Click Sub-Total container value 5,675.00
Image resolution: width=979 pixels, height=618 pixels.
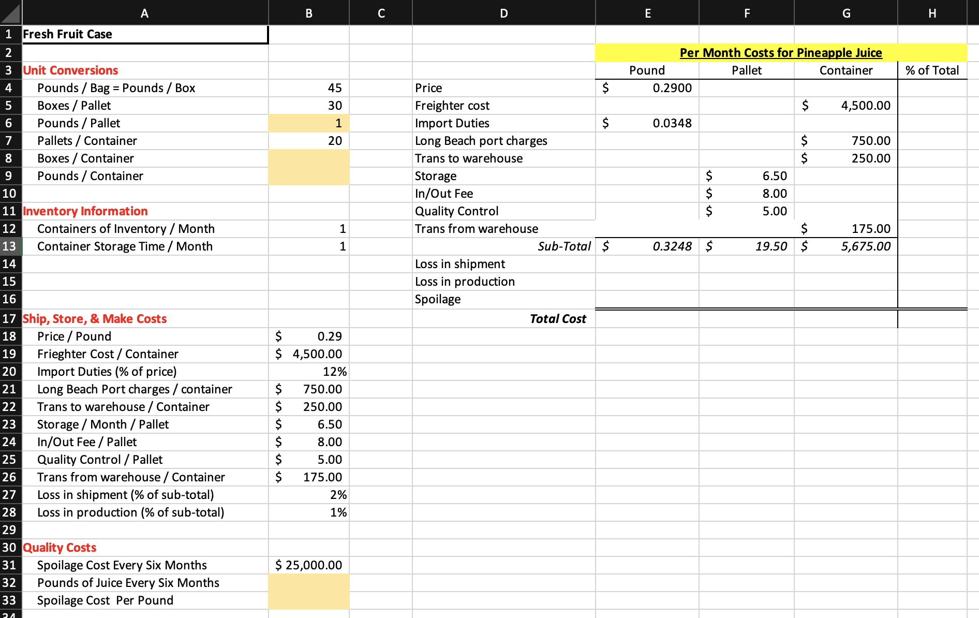click(846, 246)
